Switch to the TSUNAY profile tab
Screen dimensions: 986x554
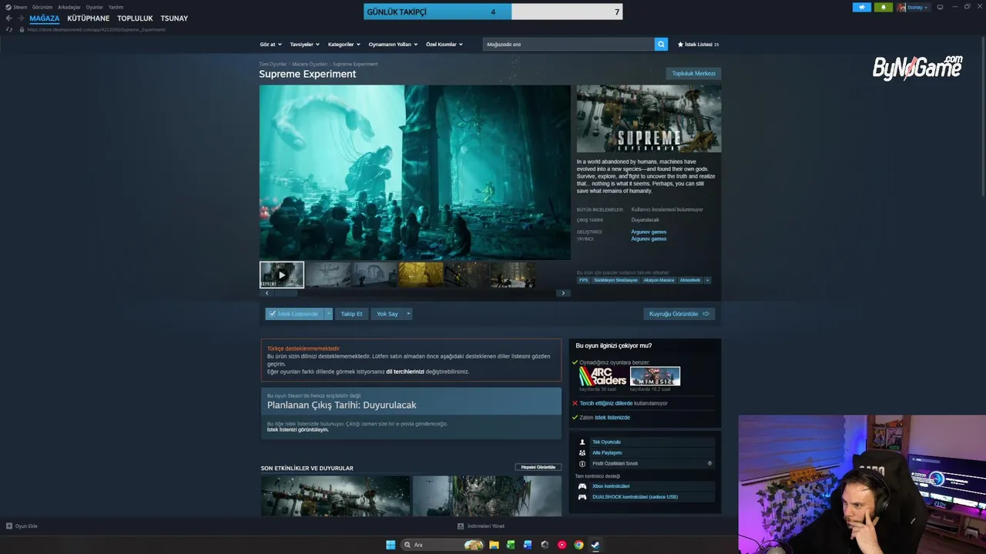(174, 18)
